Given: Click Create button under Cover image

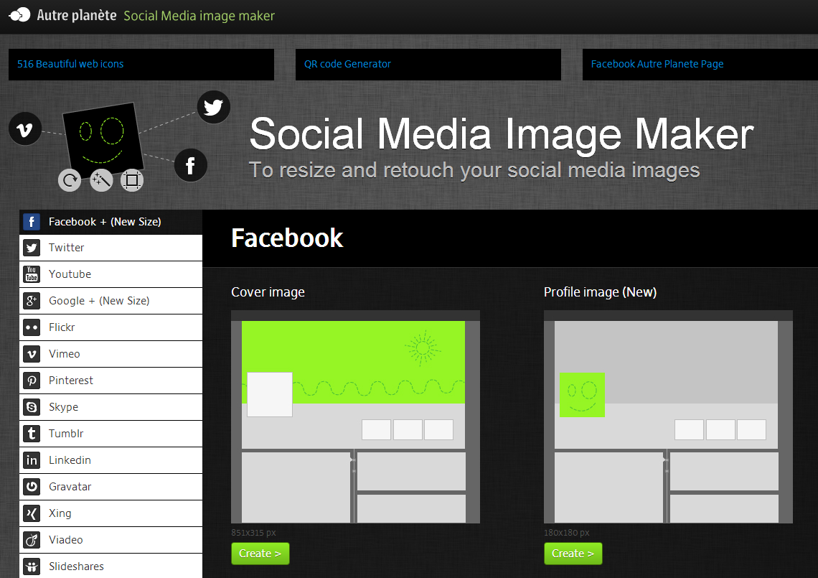Looking at the screenshot, I should [260, 554].
